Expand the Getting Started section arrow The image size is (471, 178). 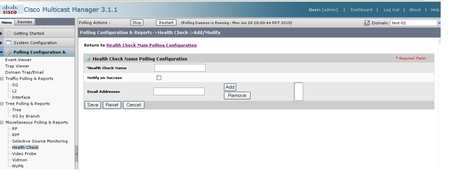coord(1,33)
